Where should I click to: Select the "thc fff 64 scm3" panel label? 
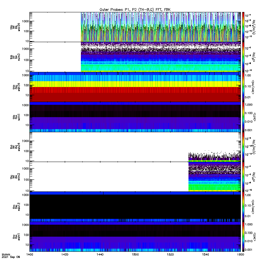15,177
